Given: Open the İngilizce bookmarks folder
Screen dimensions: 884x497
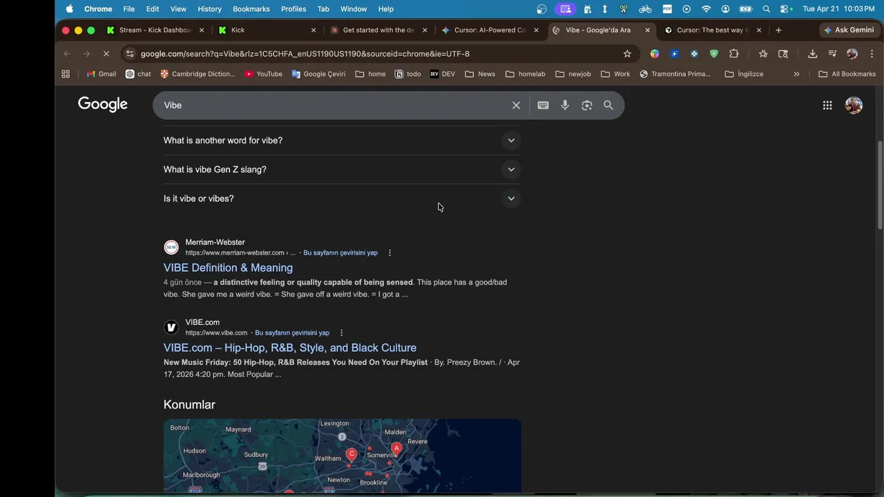Looking at the screenshot, I should 744,74.
